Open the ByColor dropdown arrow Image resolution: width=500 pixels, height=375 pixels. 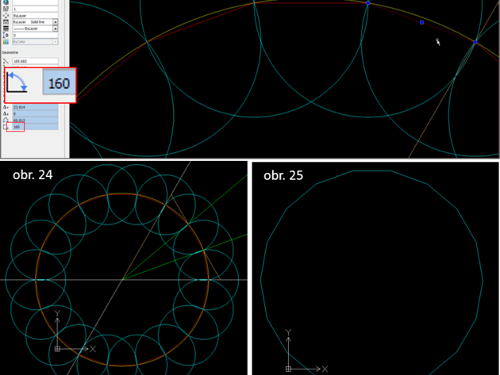(56, 42)
